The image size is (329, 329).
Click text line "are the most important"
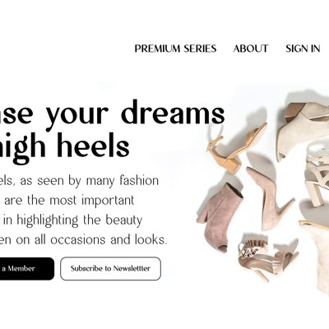tap(69, 201)
